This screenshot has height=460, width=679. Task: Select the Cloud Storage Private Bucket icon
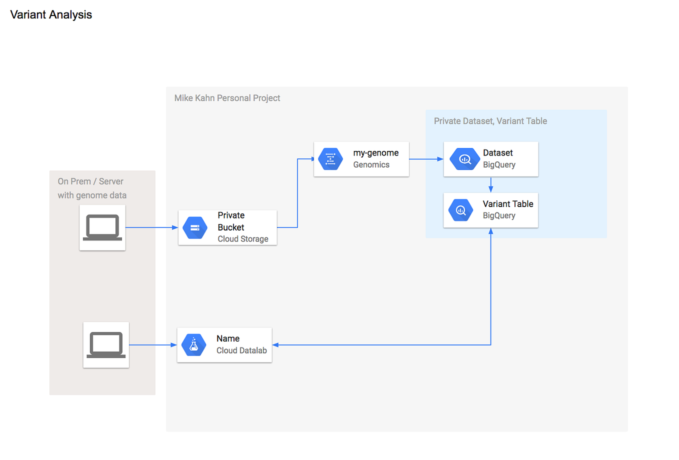tap(194, 227)
